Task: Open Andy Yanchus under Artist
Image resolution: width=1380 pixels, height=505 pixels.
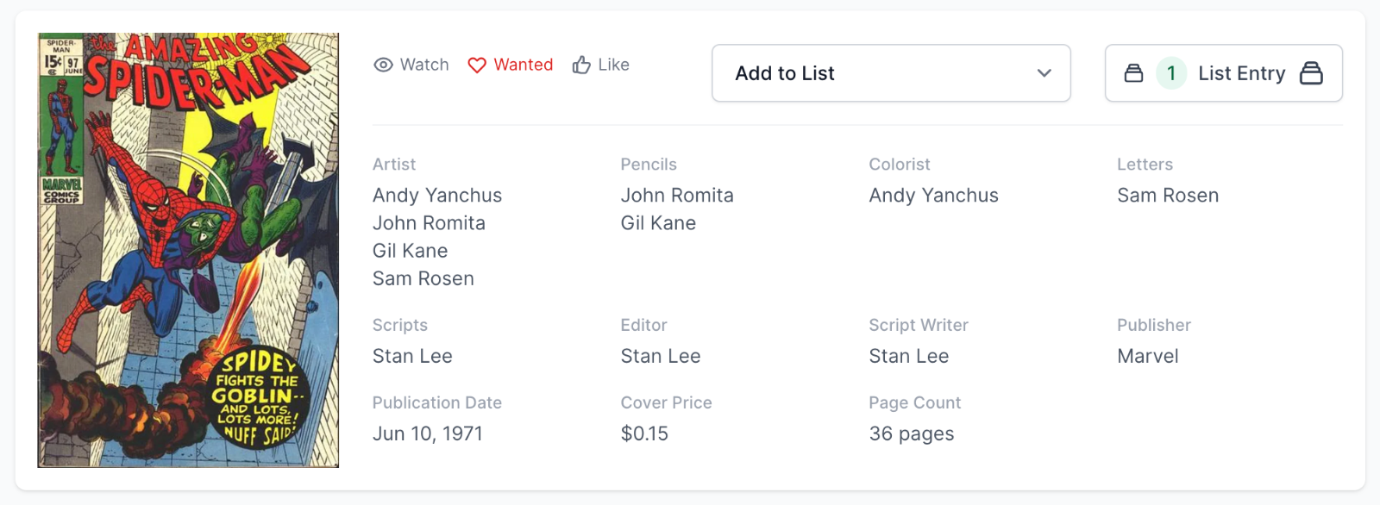Action: (437, 196)
